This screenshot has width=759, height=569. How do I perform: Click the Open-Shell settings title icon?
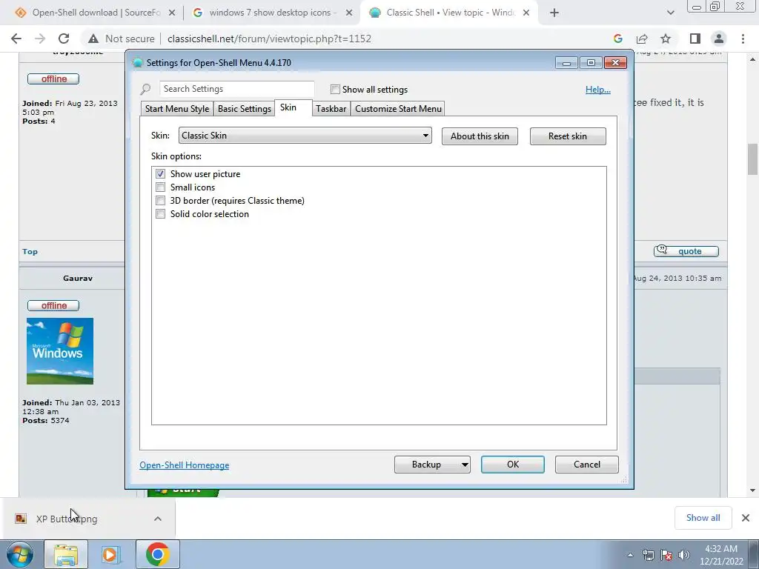click(138, 63)
